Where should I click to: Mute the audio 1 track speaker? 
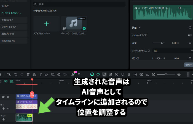3,119
